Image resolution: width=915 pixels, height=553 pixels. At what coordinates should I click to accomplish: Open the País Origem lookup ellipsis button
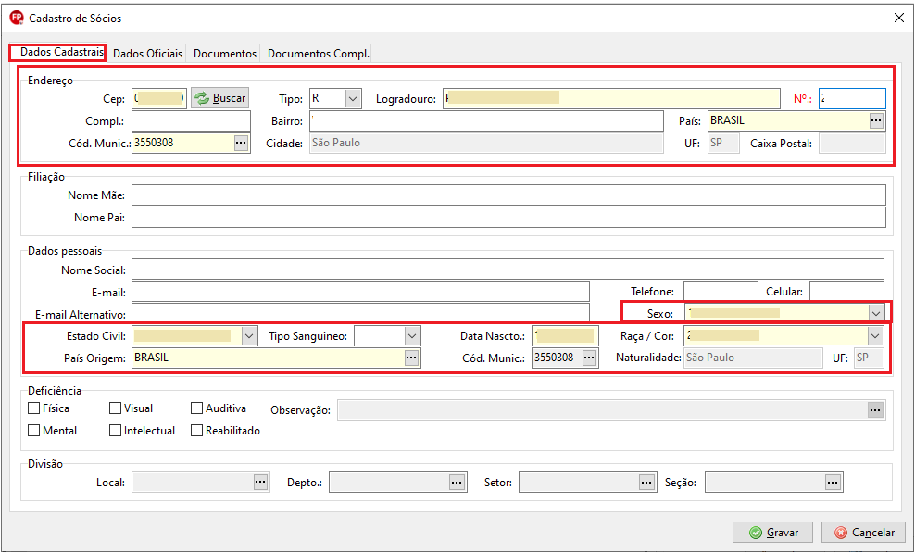tap(411, 358)
